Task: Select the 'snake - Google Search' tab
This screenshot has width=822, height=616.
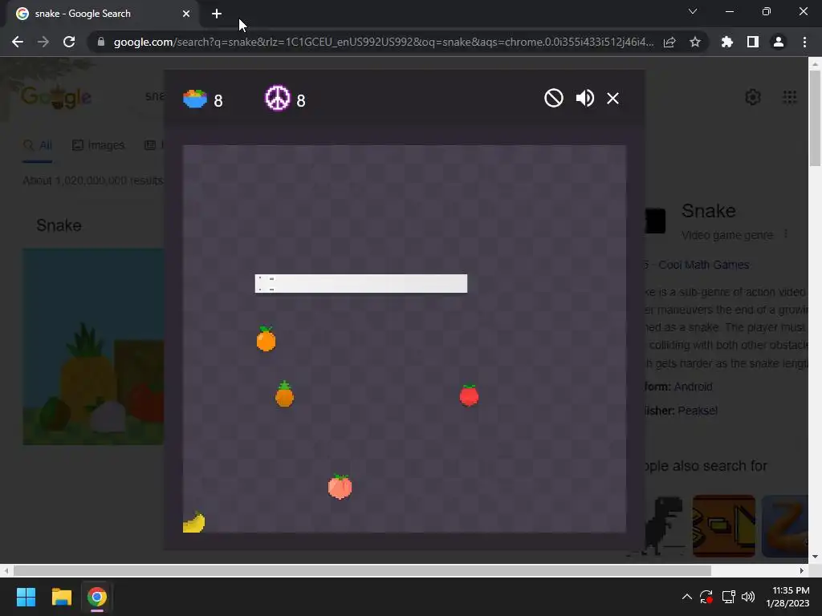Action: click(x=100, y=14)
